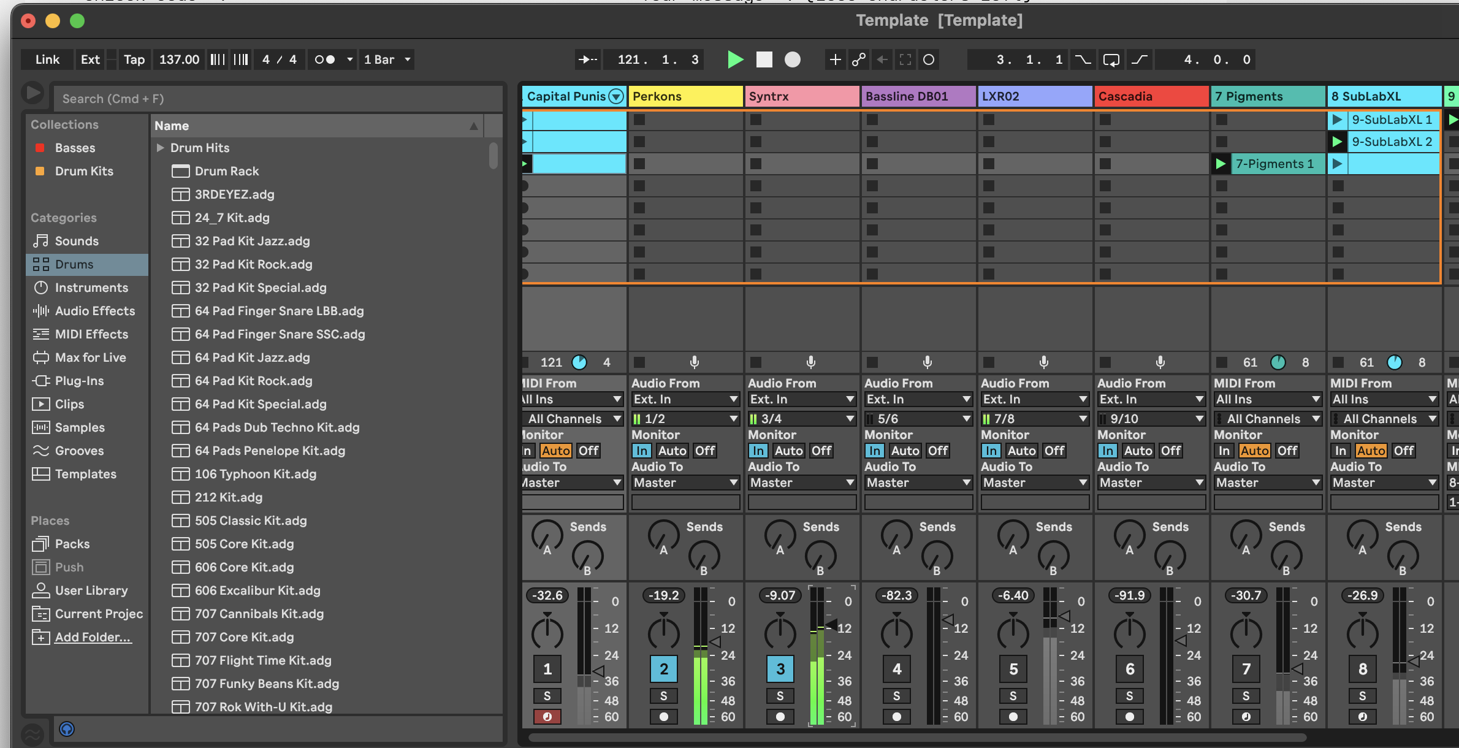Solo track 2 Perkons
Image resolution: width=1459 pixels, height=748 pixels.
(664, 696)
